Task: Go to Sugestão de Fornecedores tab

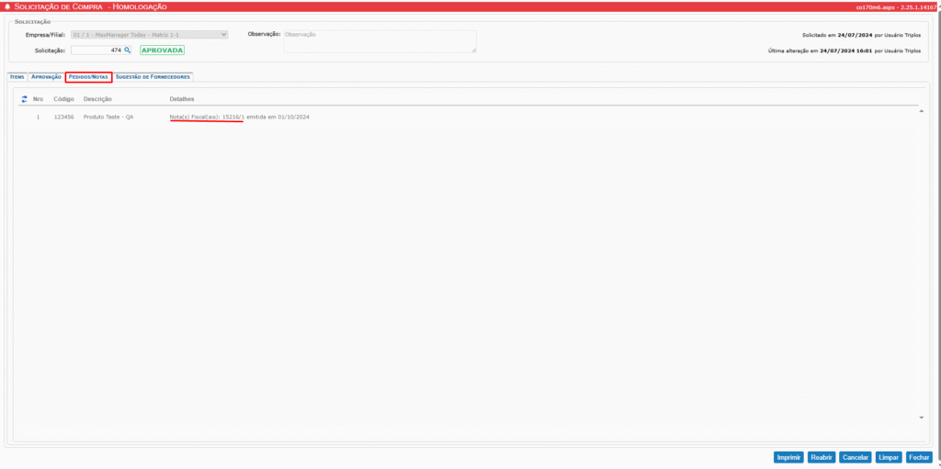Action: pos(153,77)
